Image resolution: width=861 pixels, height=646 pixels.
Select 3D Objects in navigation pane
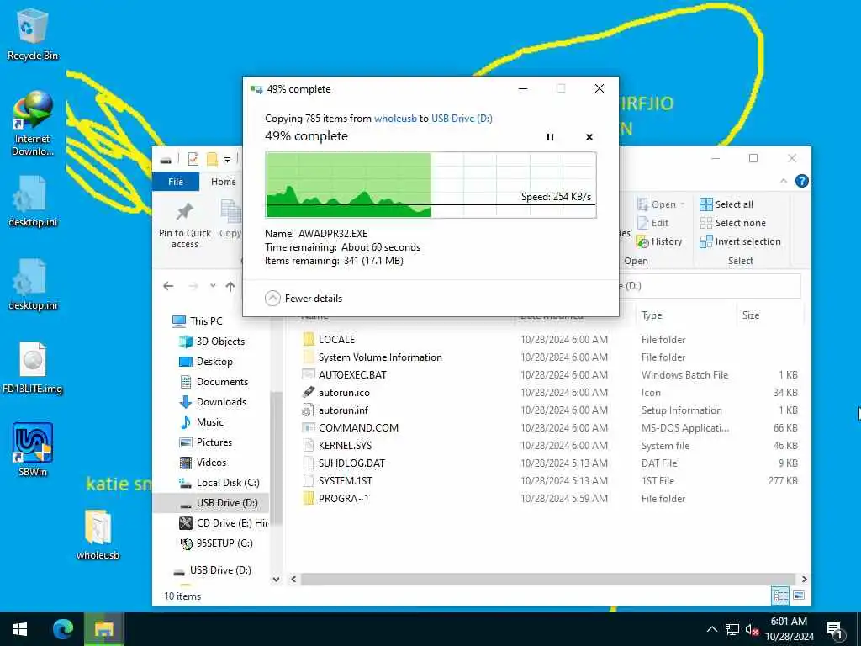point(212,342)
